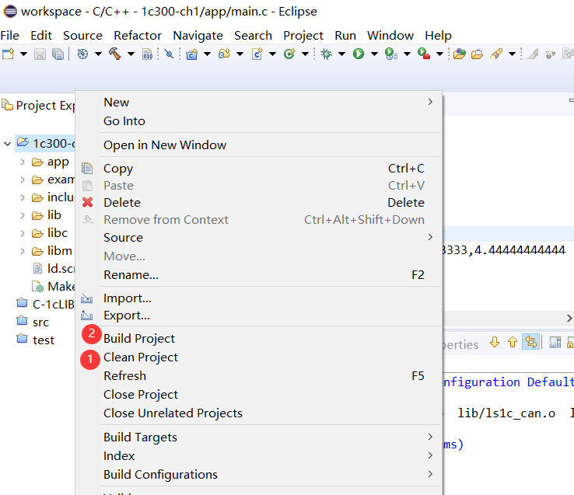Open the Debug dropdown arrow
The height and width of the screenshot is (495, 574).
[x=342, y=54]
